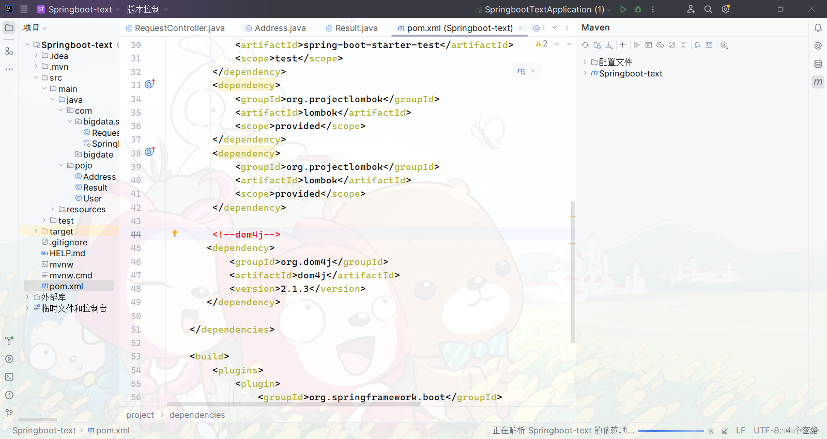Open the Problems tool window icon

click(9, 395)
